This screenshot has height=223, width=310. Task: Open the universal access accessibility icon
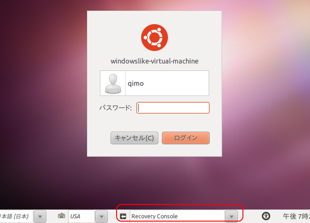coord(266,216)
